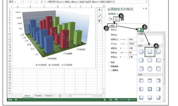Pick outer shadow top-row left preset
Viewport: 178px width, 106px height.
click(141, 51)
